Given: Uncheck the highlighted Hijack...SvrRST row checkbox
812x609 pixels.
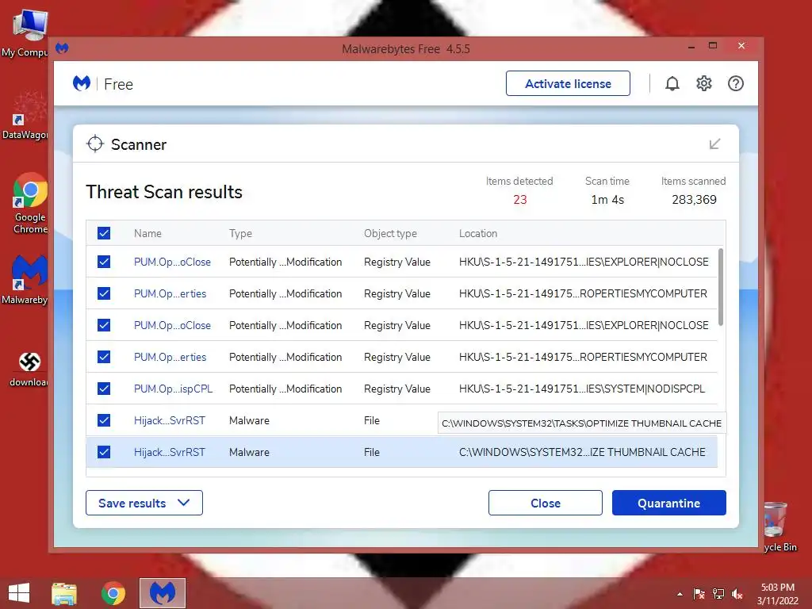Looking at the screenshot, I should (104, 452).
